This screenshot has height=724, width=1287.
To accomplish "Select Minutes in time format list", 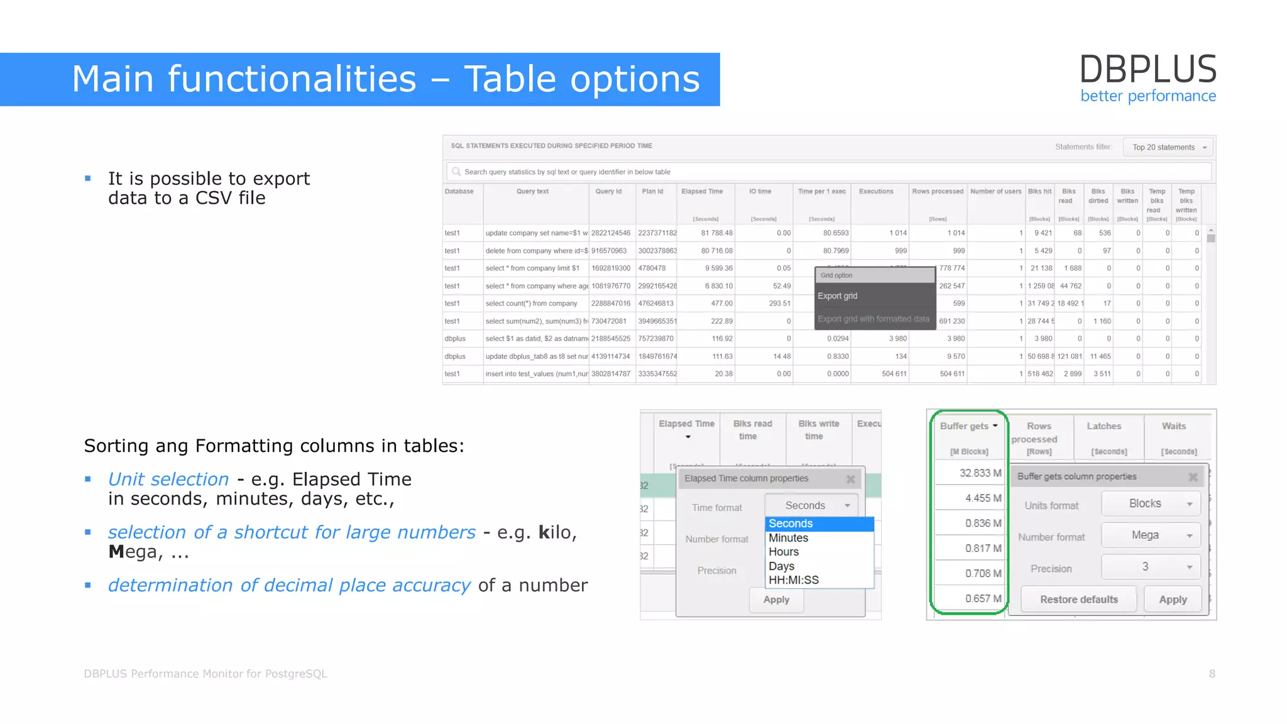I will tap(789, 538).
